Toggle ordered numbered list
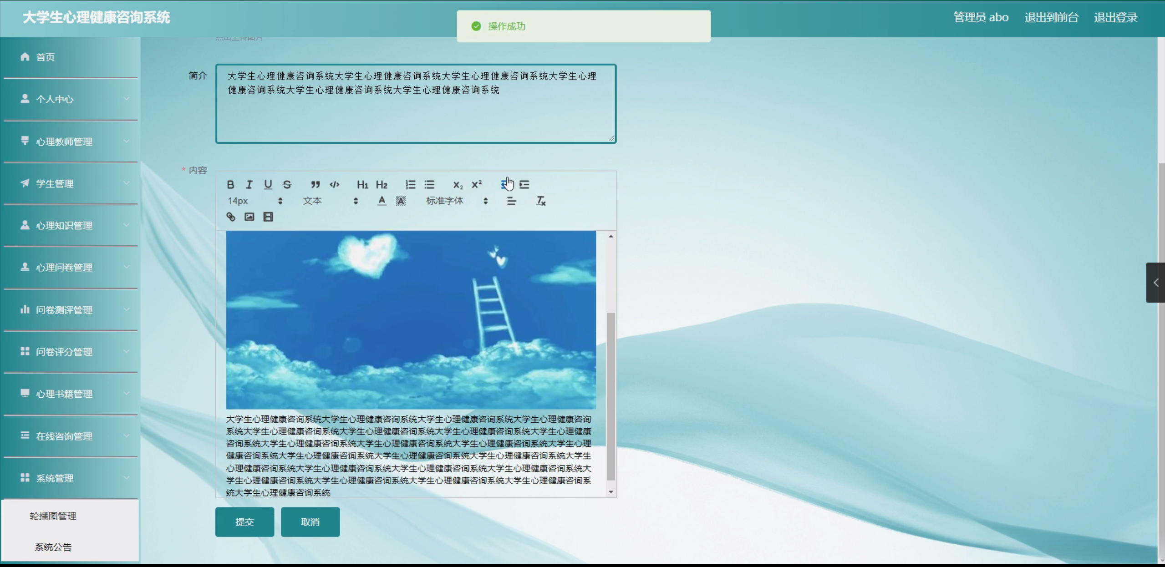 pyautogui.click(x=410, y=184)
